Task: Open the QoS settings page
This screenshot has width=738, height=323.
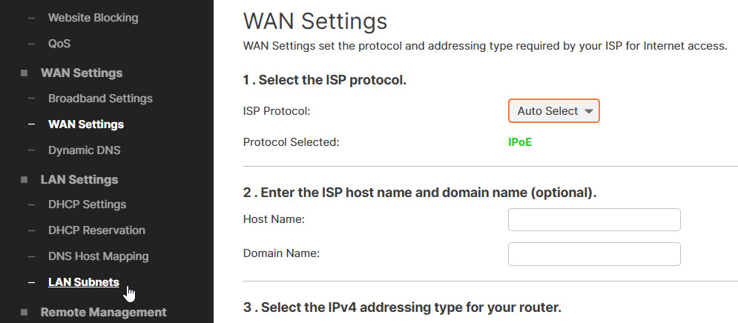Action: [x=59, y=43]
